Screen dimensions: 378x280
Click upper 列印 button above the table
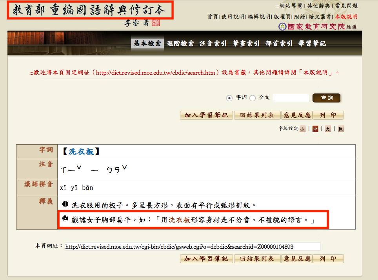click(x=328, y=115)
